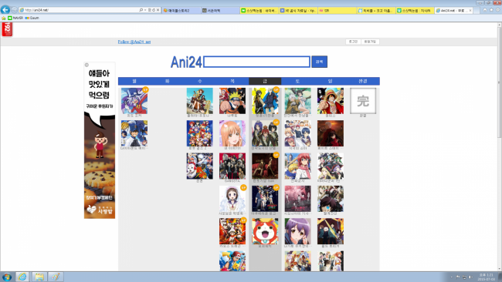Open the Internet Explorer taskbar icon

pyautogui.click(x=22, y=277)
